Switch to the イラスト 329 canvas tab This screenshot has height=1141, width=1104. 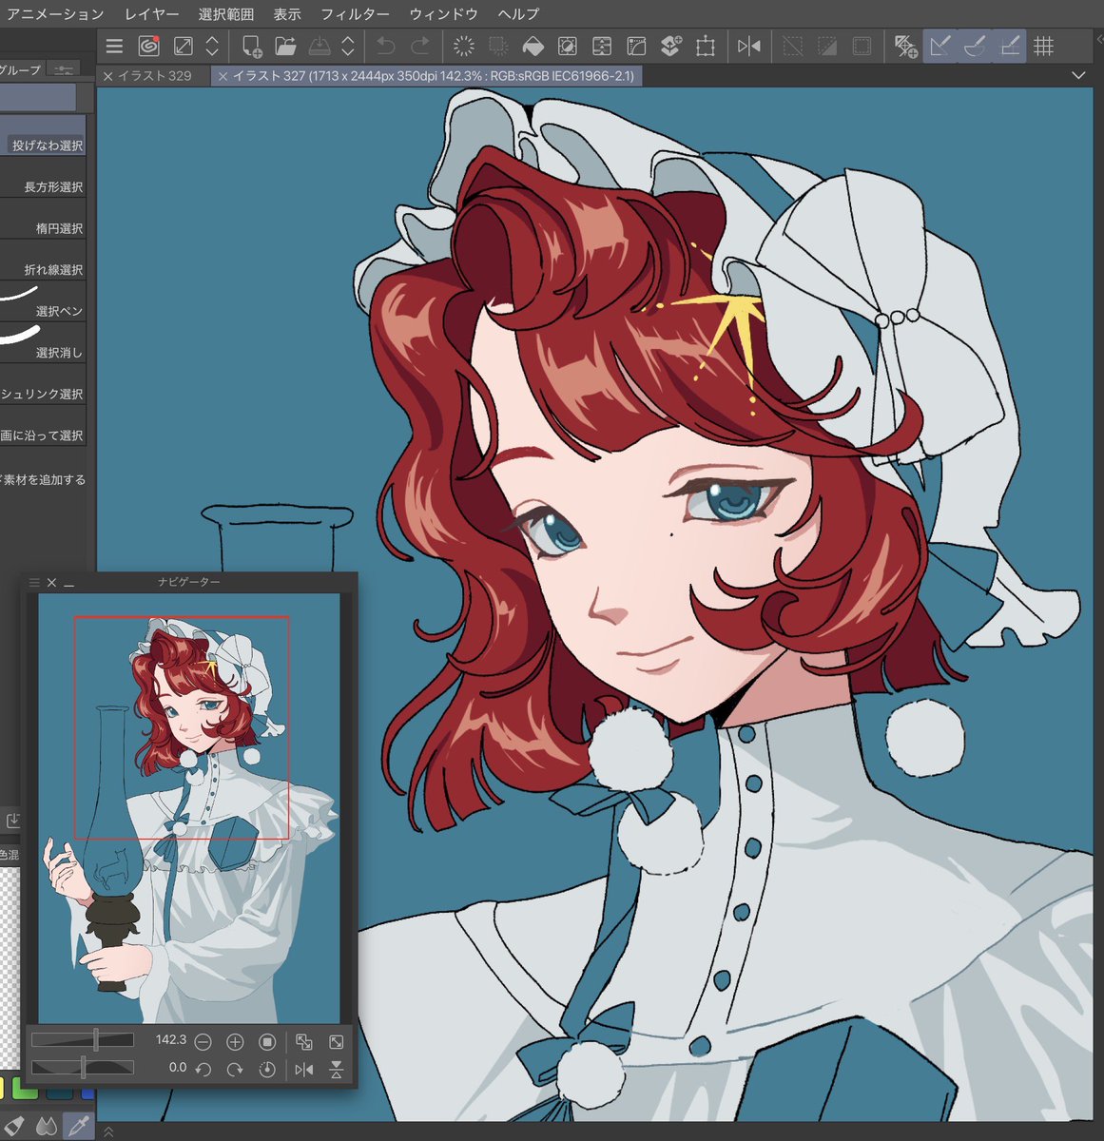coord(155,76)
